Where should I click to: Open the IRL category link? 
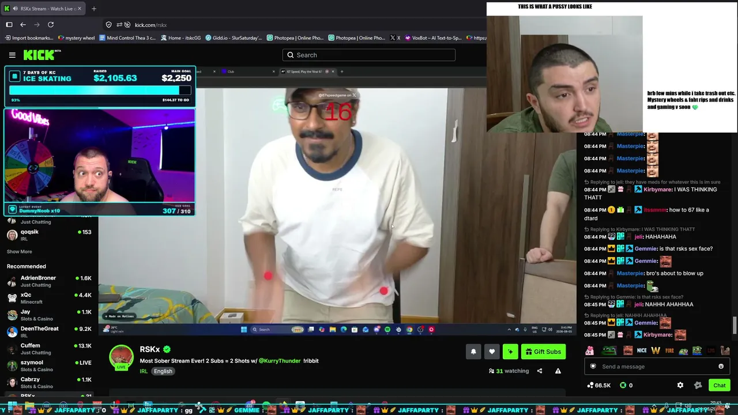click(144, 371)
